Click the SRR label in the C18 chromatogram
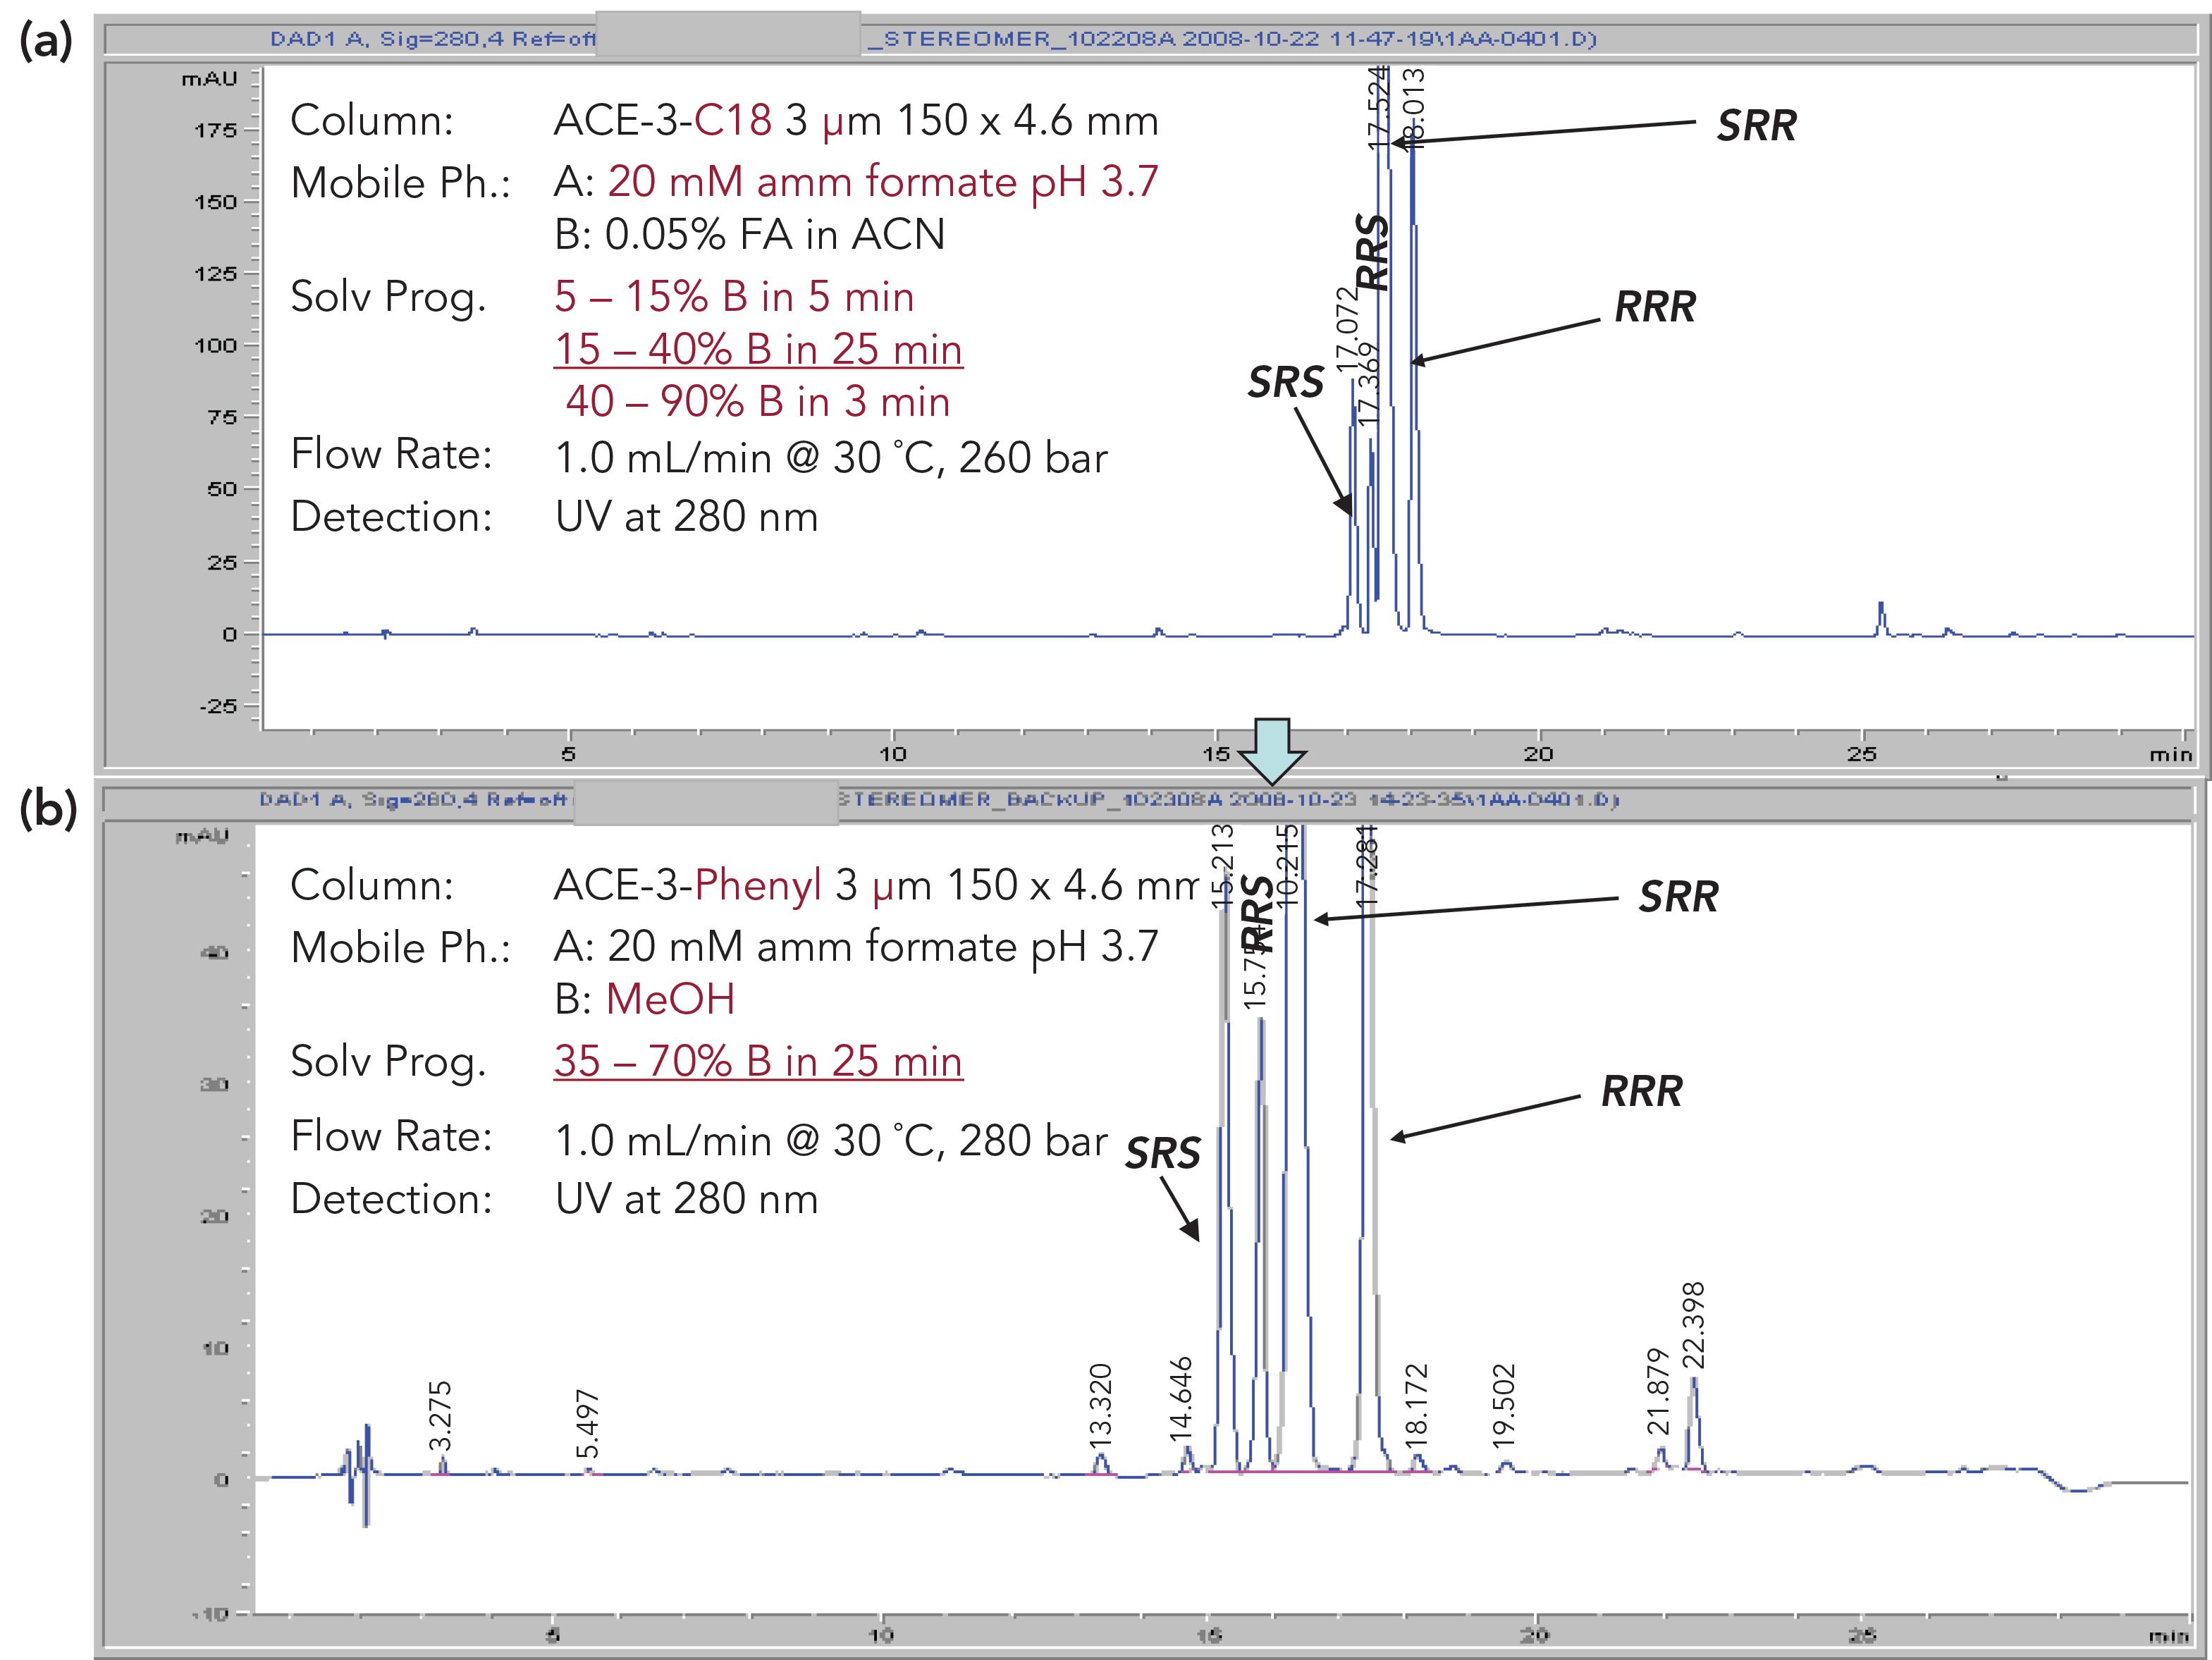The image size is (2212, 1660). coord(1756,126)
